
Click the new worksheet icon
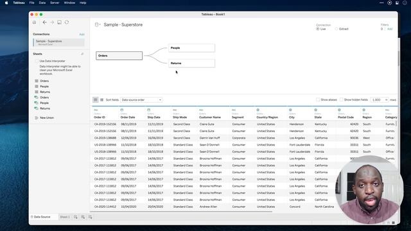point(76,217)
